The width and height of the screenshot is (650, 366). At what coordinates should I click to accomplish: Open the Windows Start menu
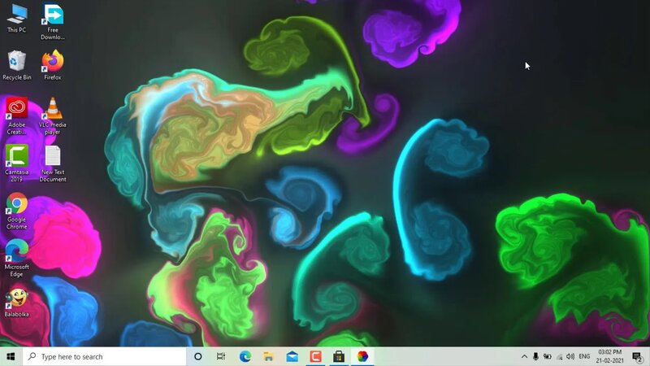click(11, 356)
